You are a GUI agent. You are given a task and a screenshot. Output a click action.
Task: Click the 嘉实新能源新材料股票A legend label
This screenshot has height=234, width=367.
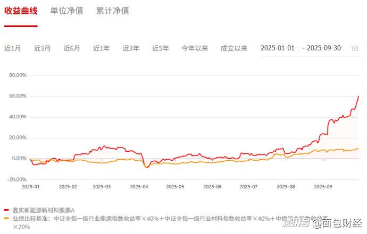(x=43, y=210)
